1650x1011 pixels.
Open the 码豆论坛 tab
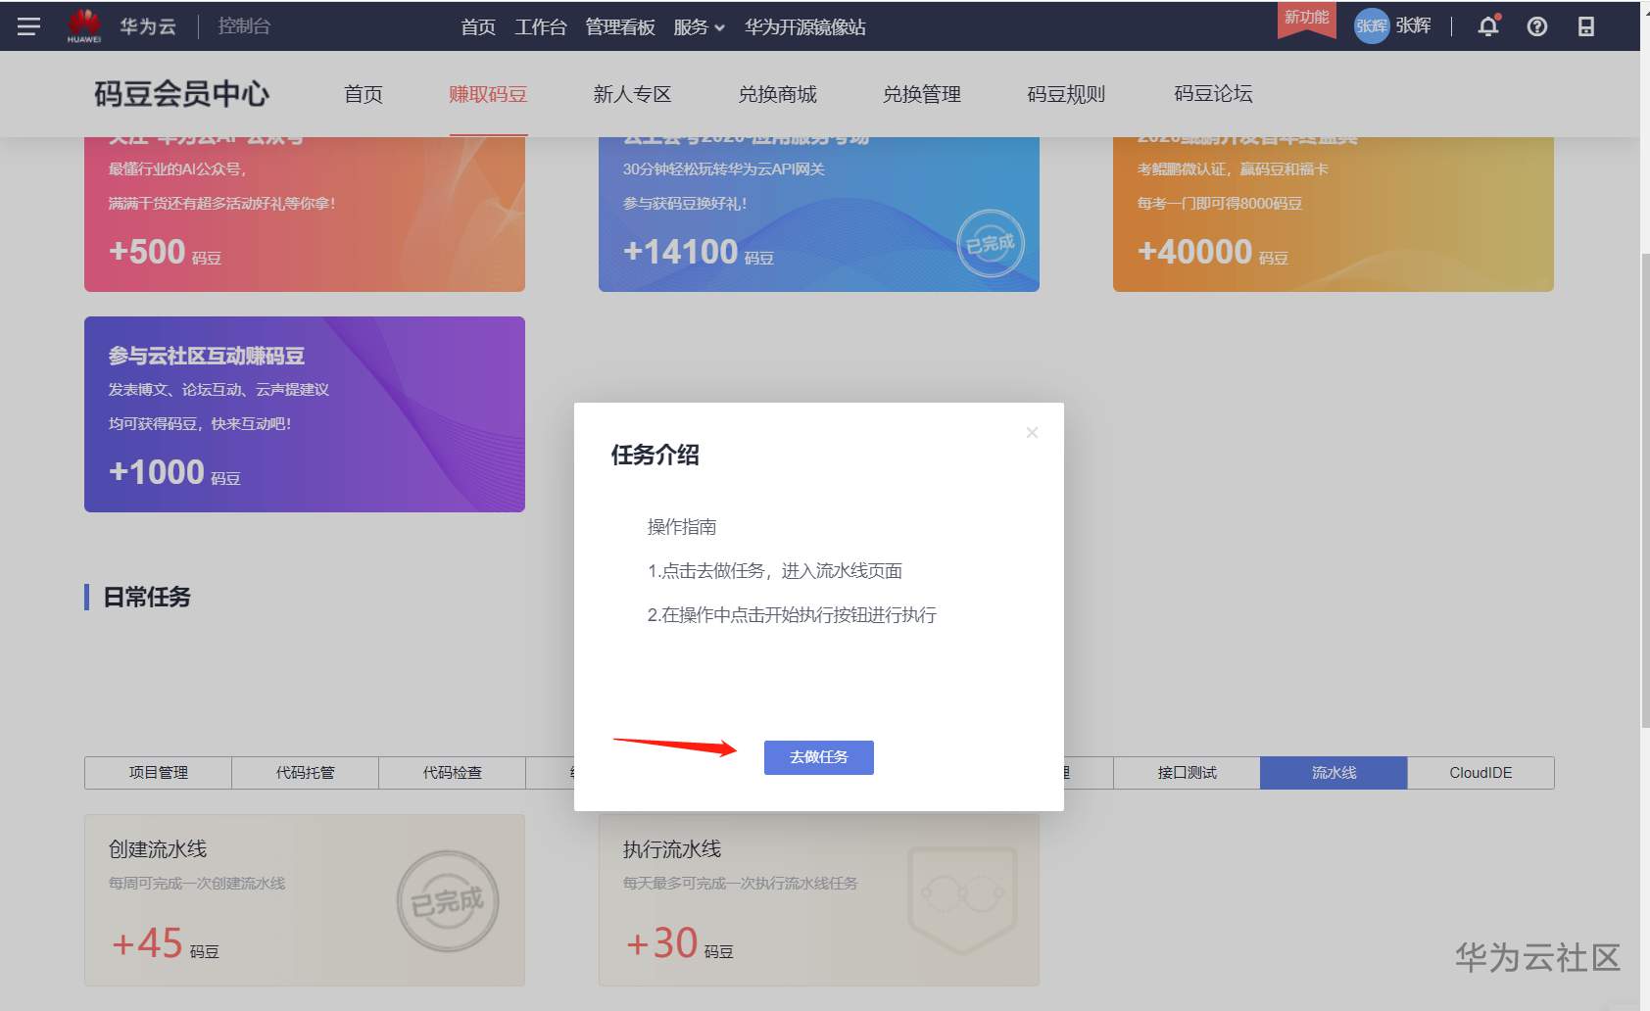(x=1213, y=94)
